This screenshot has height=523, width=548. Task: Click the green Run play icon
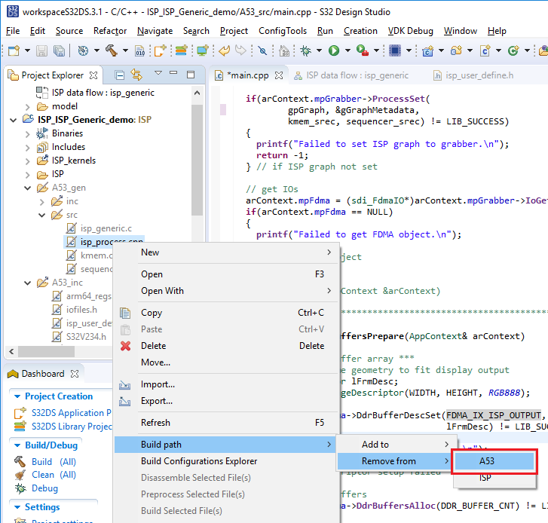point(333,50)
